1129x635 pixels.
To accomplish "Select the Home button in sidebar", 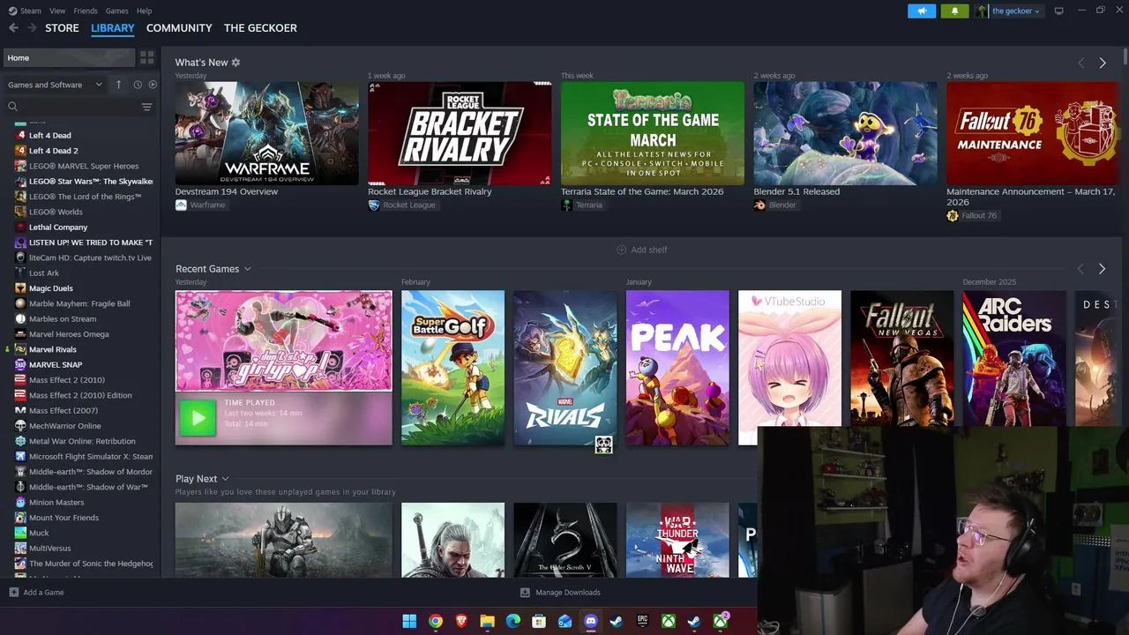I will (68, 58).
